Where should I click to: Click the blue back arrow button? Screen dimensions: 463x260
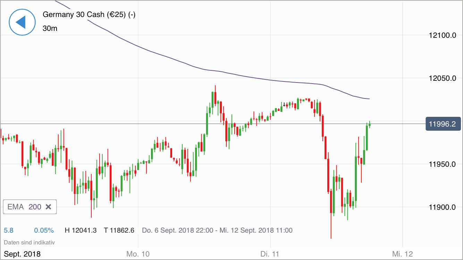coord(22,22)
